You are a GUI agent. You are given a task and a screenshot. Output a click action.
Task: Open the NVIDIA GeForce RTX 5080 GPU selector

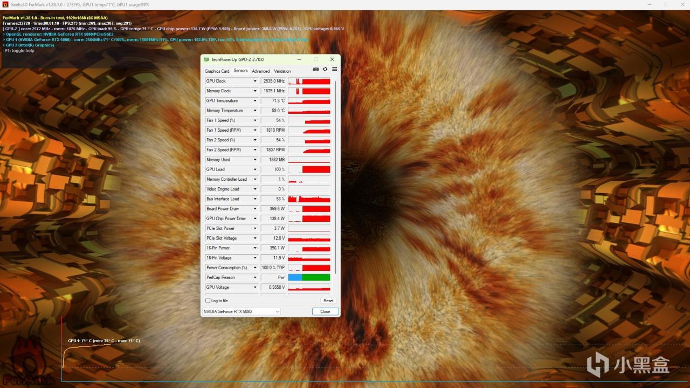[x=241, y=311]
